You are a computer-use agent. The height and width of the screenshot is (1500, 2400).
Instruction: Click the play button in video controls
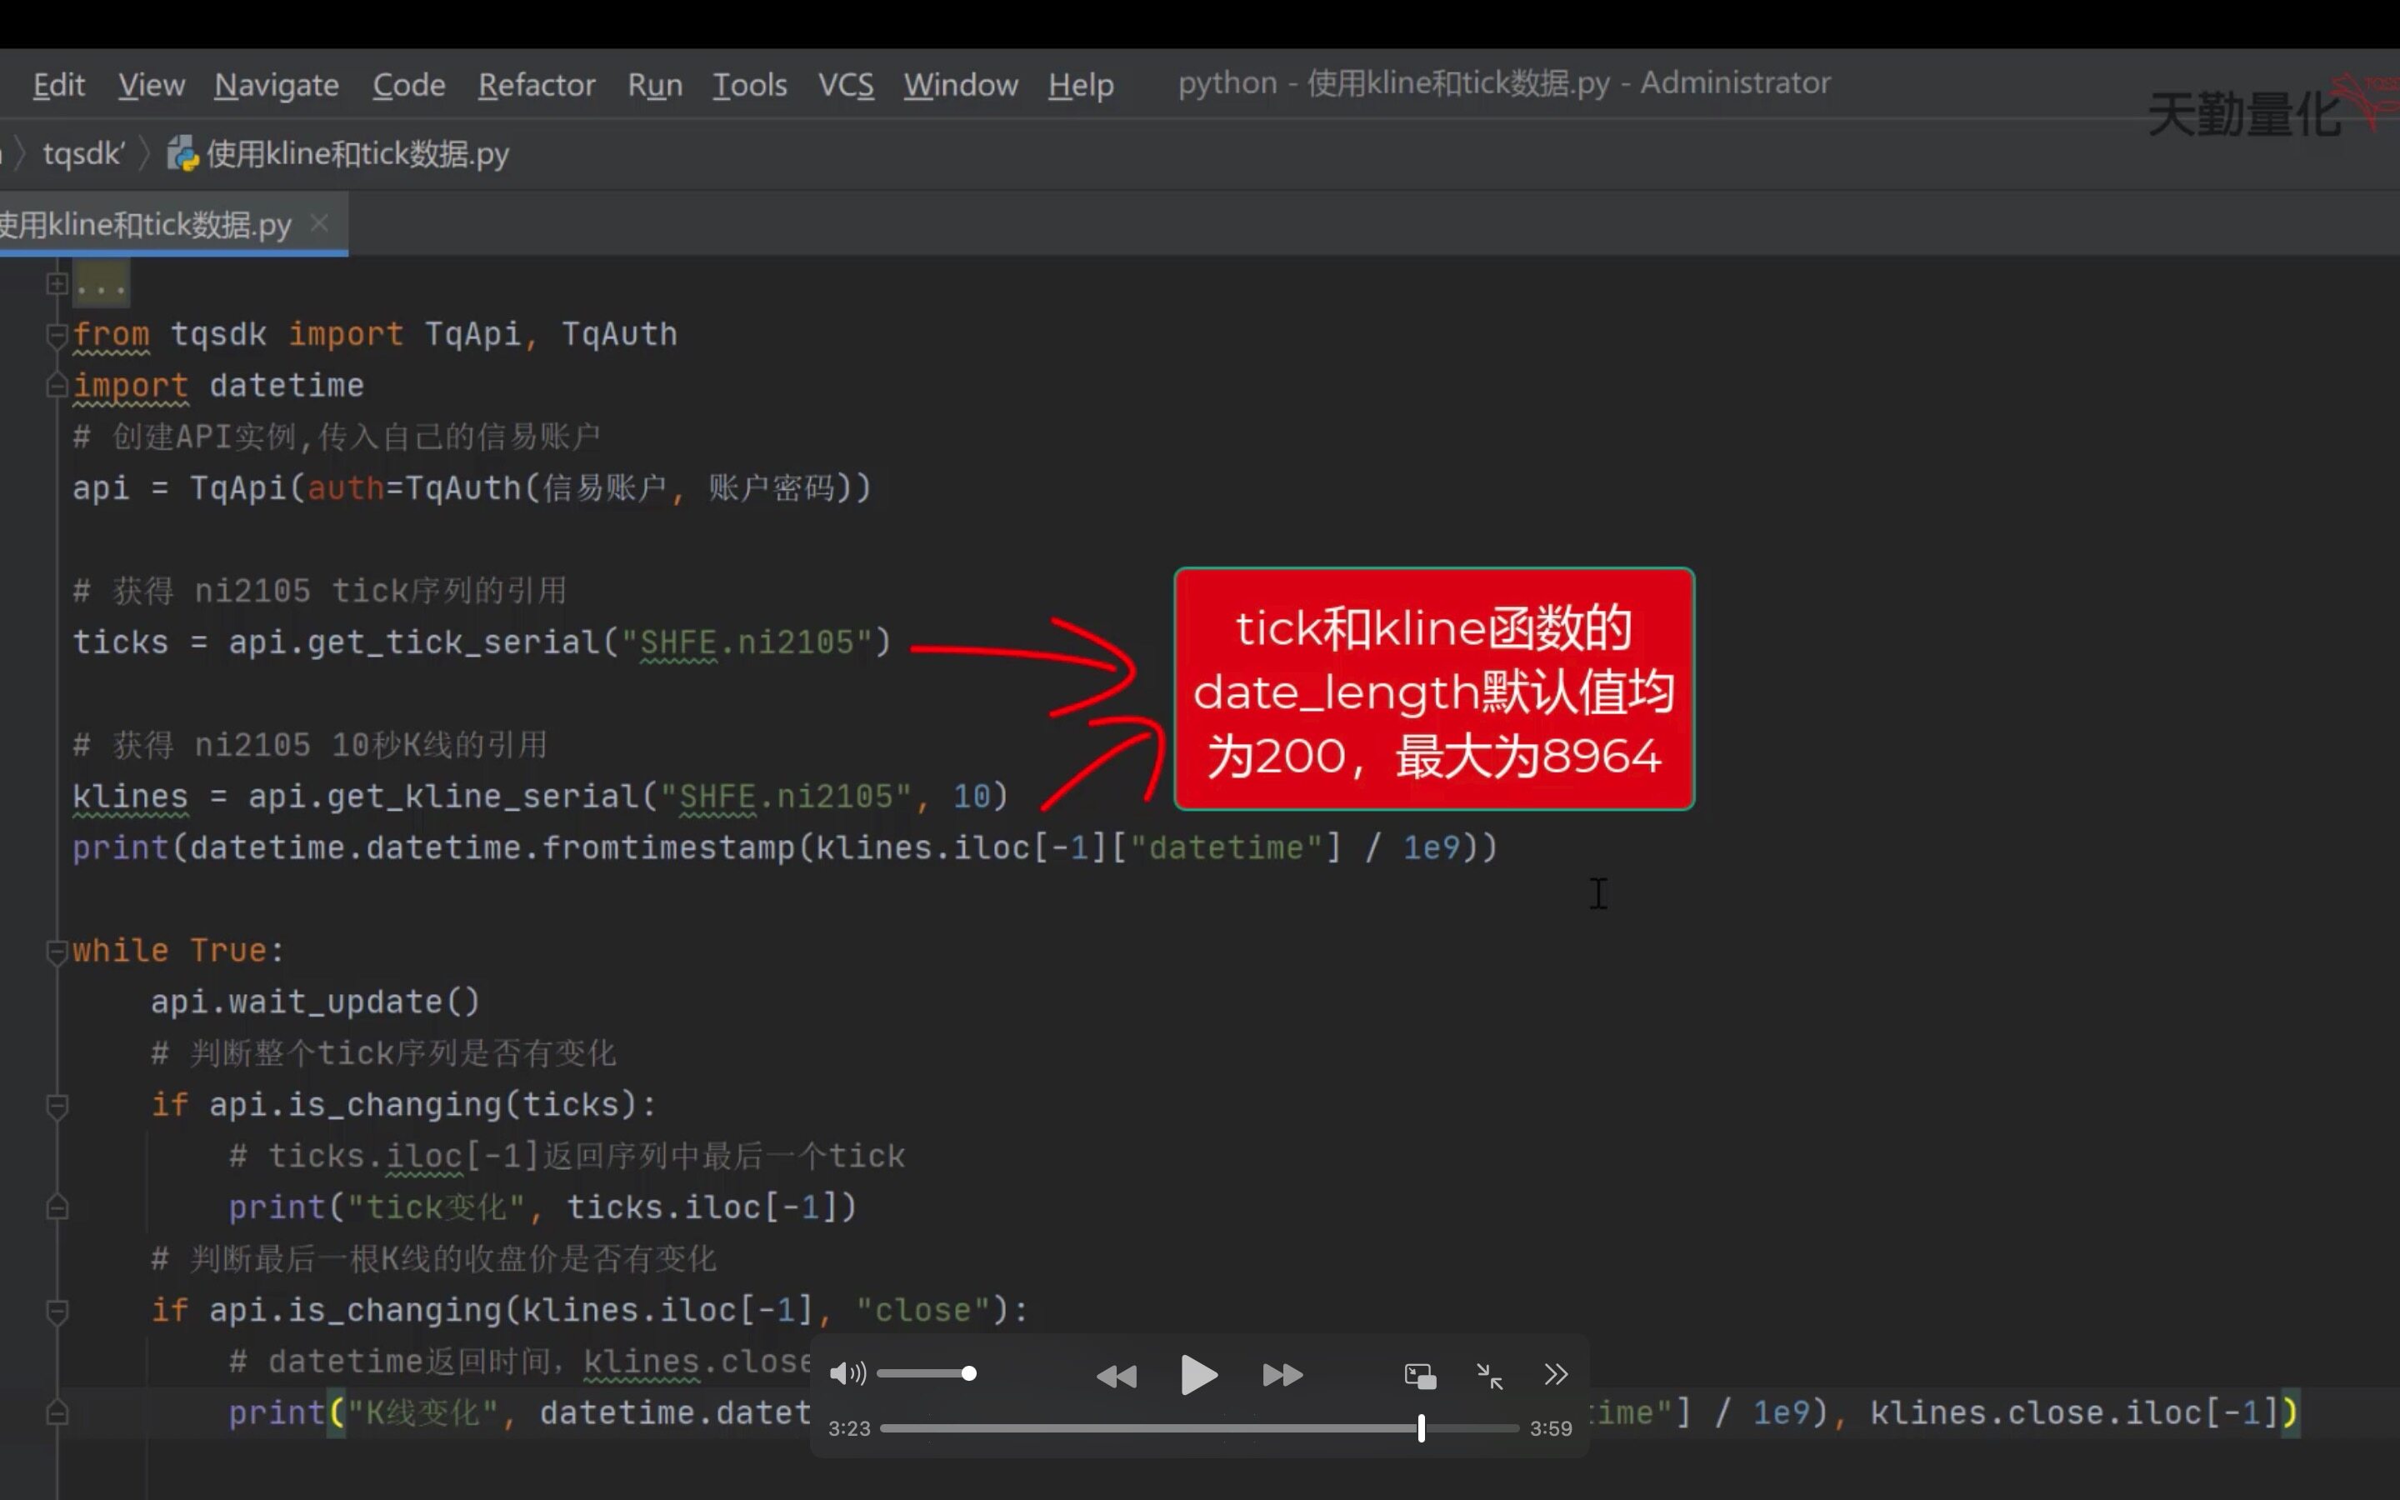tap(1198, 1375)
